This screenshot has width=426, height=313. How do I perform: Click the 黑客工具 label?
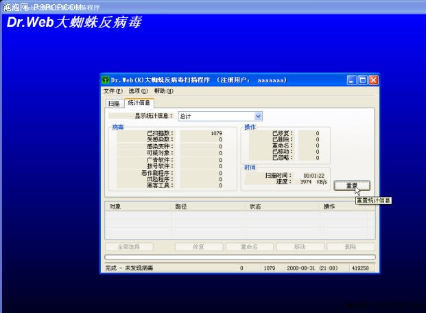160,185
